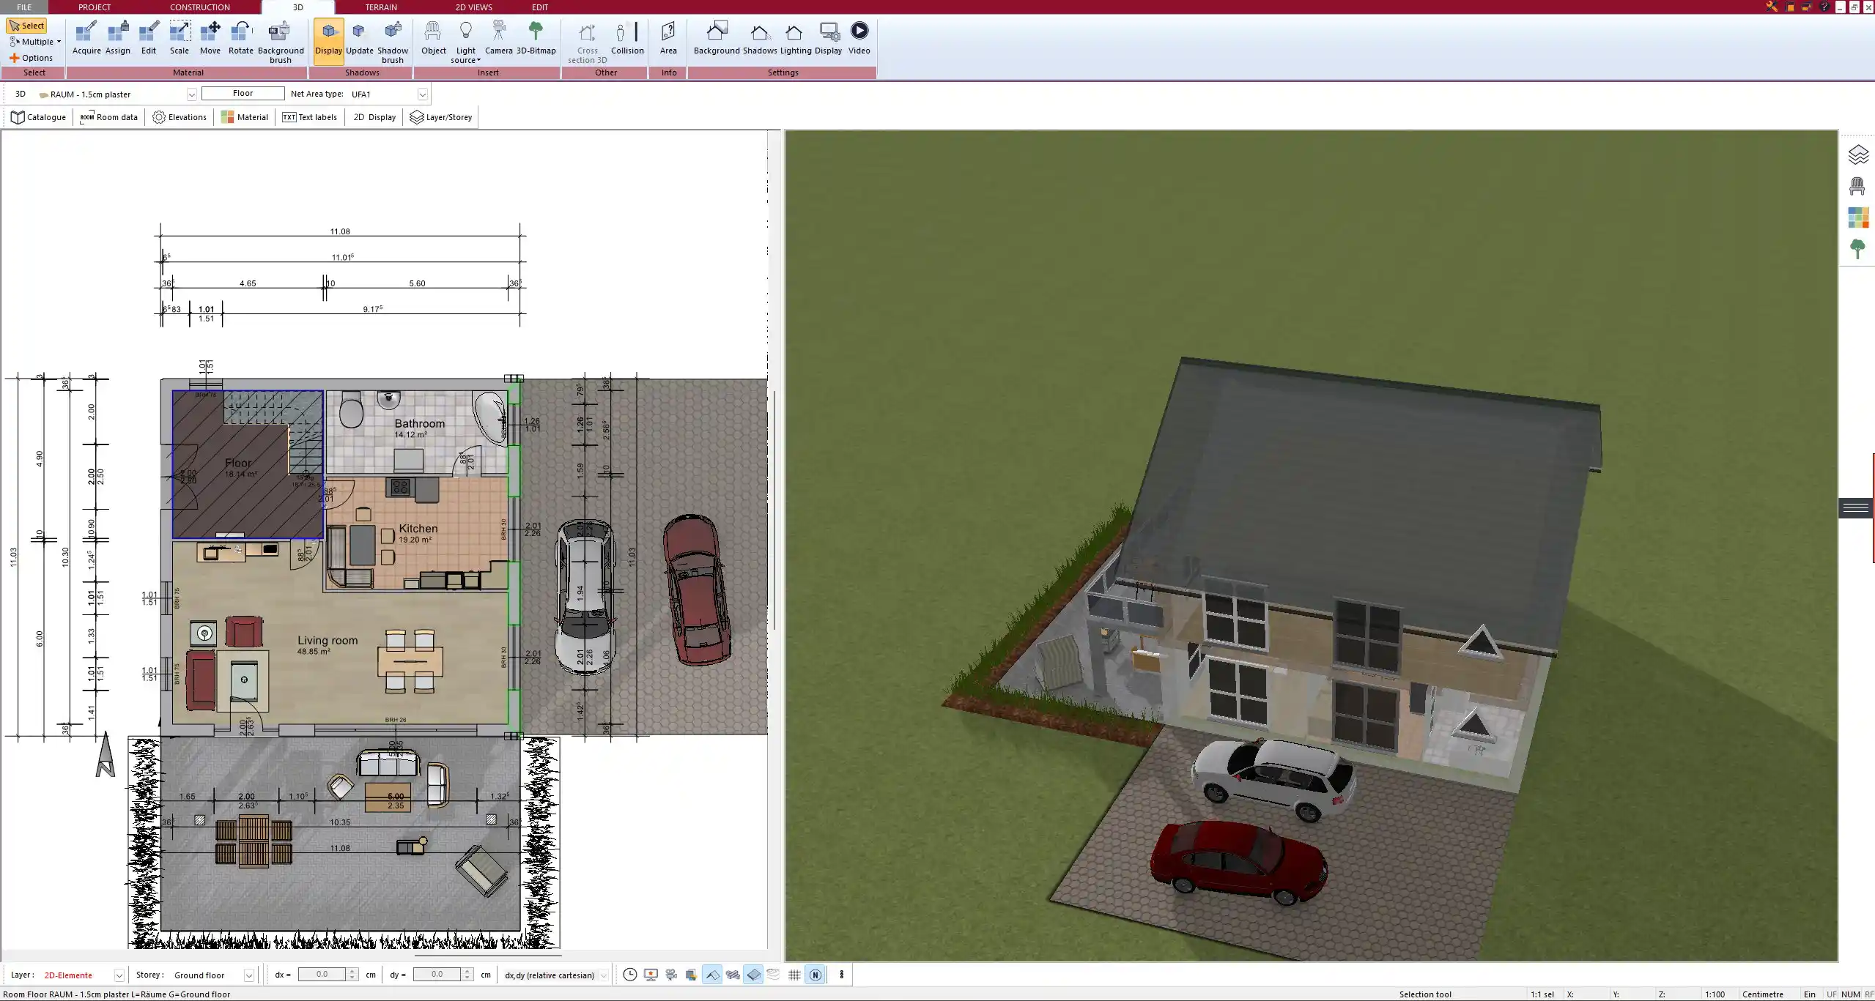Open the Storey dropdown showing Ground floor

(x=248, y=975)
